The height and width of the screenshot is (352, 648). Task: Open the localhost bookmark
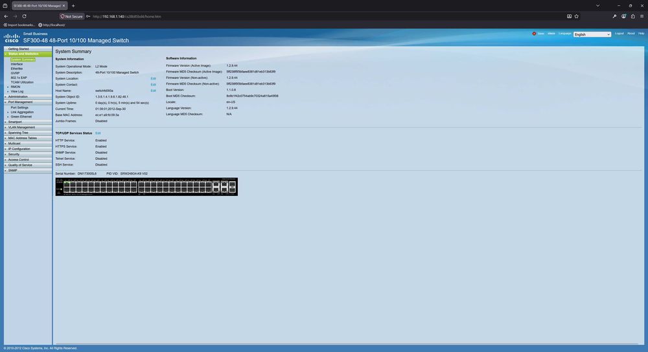point(52,25)
